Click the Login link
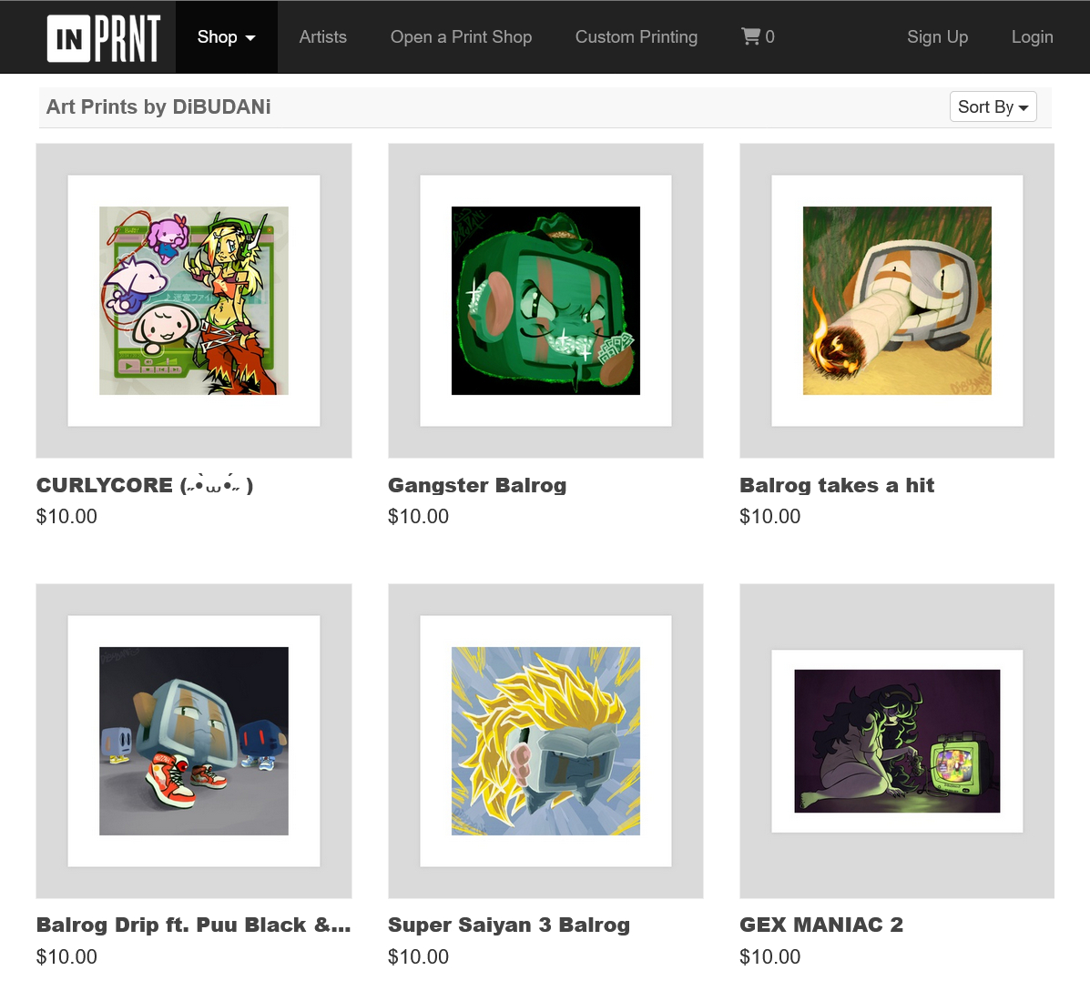Screen dimensions: 1090x1001 pyautogui.click(x=1032, y=36)
